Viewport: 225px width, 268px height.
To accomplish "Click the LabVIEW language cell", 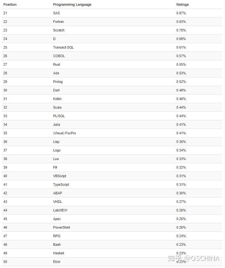I will point(60,211).
